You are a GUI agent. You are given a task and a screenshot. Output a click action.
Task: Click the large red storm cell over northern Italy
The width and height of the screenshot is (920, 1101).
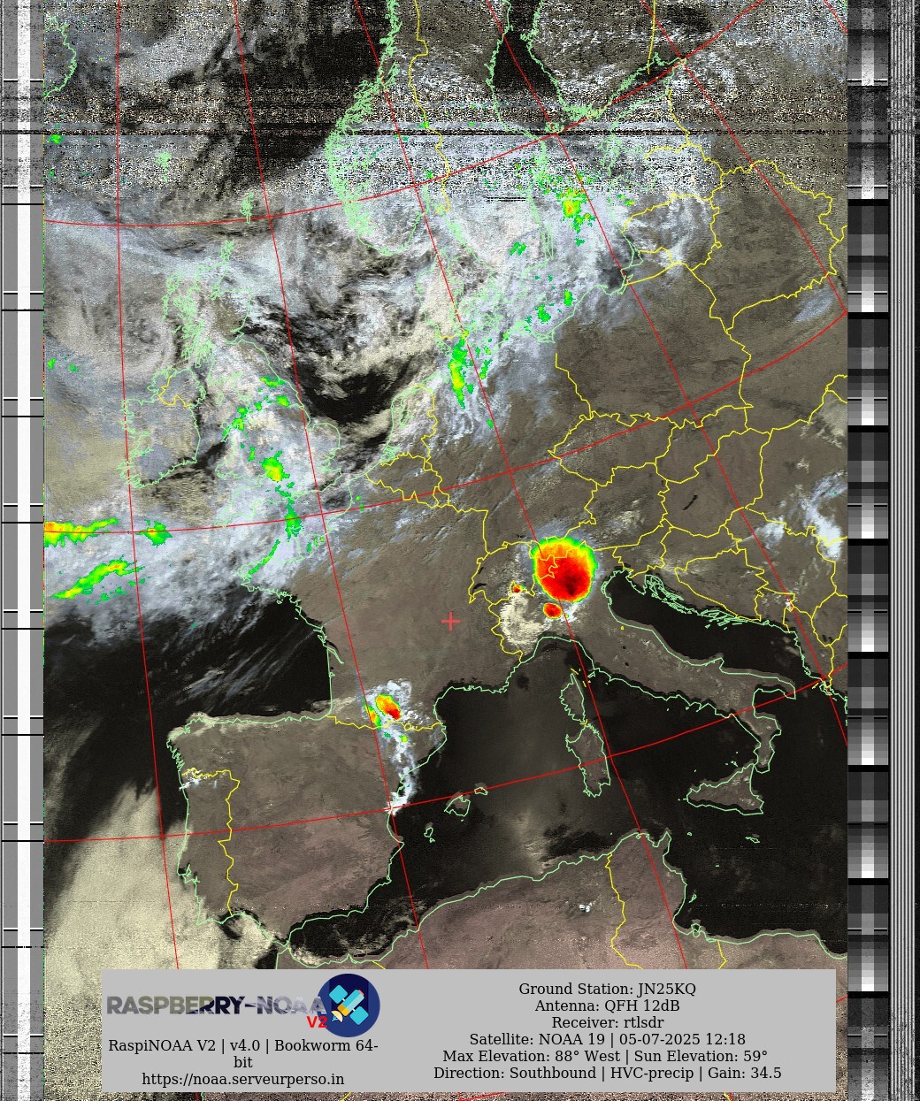click(x=563, y=569)
